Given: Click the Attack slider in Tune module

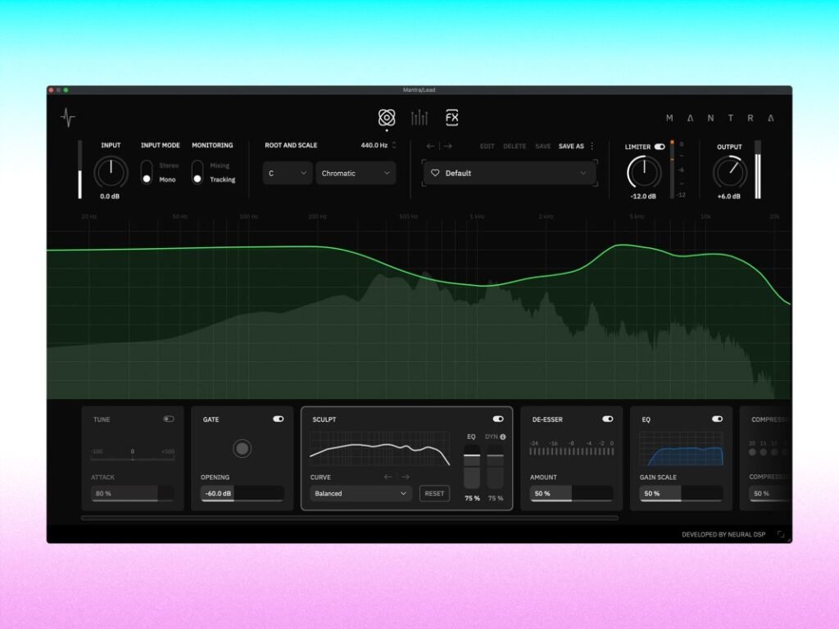Looking at the screenshot, I should (131, 492).
